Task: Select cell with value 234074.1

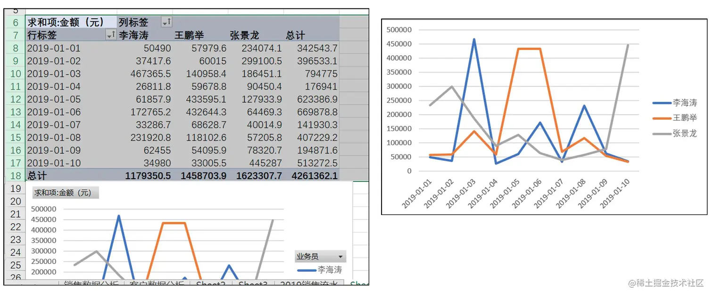Action: click(x=261, y=48)
